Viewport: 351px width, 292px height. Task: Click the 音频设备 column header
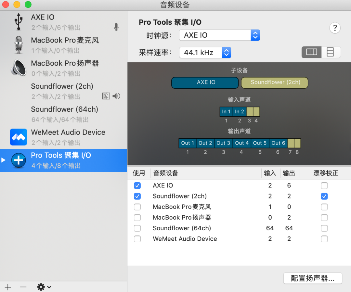click(x=206, y=173)
